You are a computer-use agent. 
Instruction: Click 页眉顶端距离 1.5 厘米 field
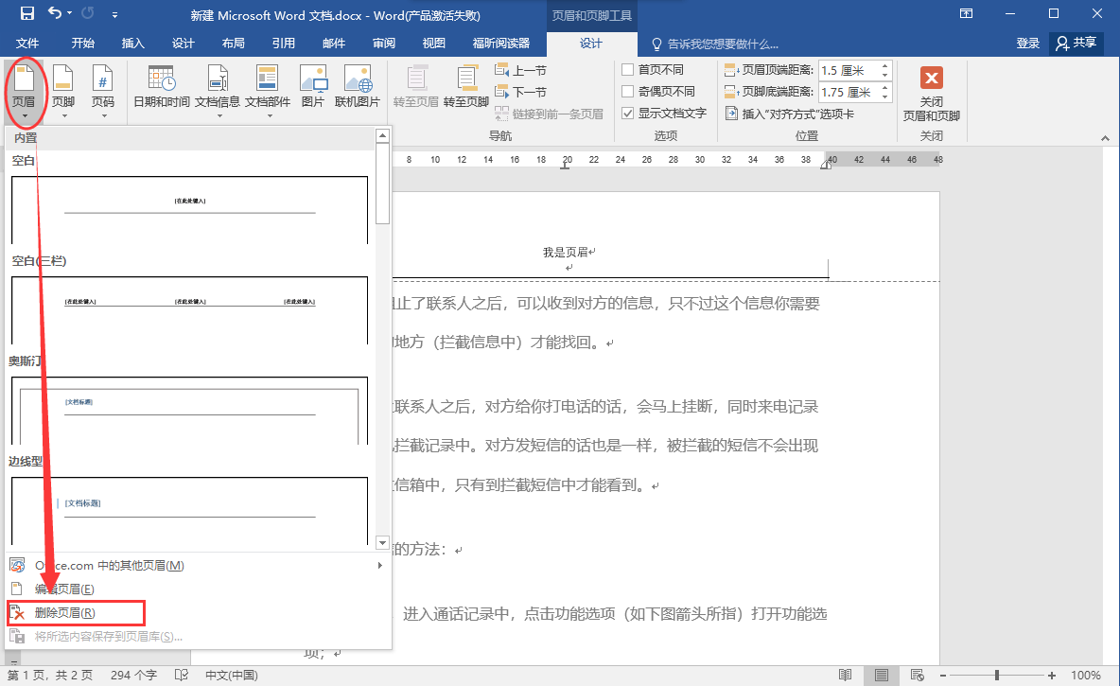tap(848, 70)
